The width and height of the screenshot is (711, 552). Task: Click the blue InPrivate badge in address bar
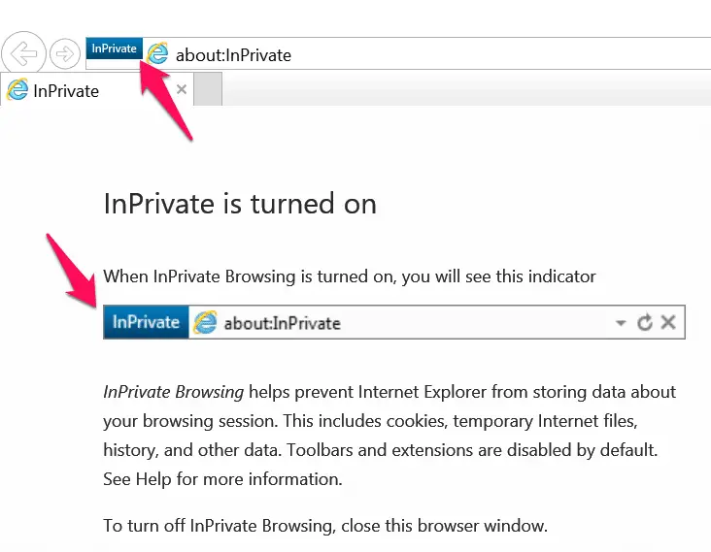coord(115,49)
